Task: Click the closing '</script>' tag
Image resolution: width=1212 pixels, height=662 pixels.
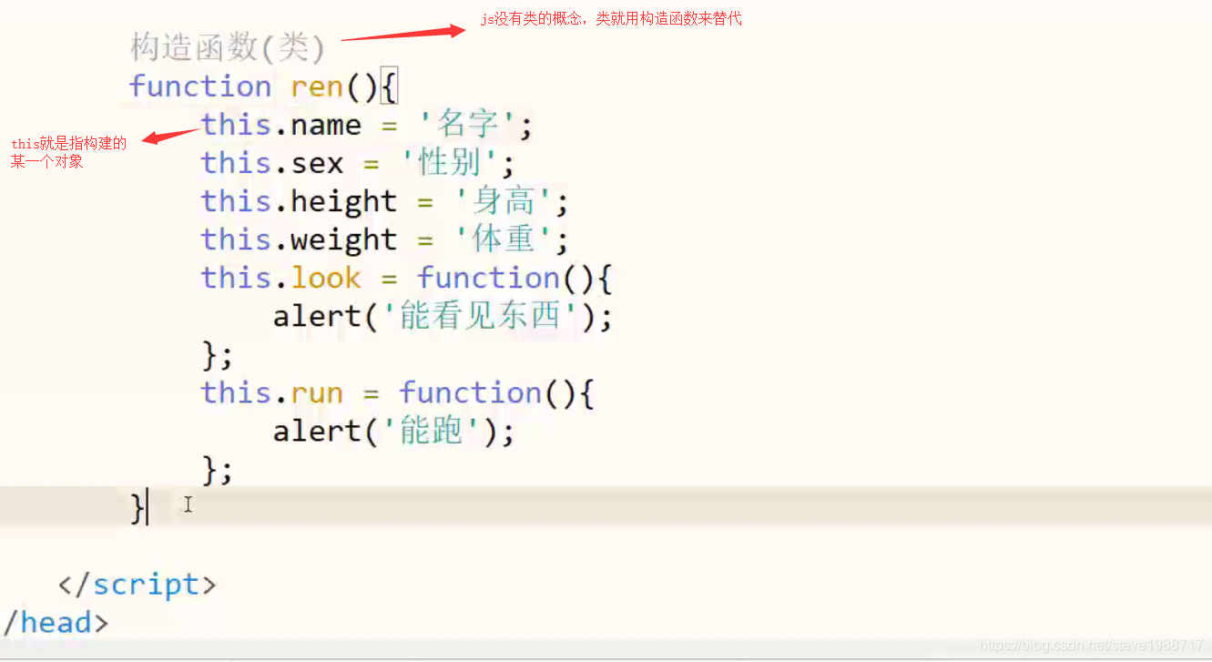Action: [x=137, y=584]
